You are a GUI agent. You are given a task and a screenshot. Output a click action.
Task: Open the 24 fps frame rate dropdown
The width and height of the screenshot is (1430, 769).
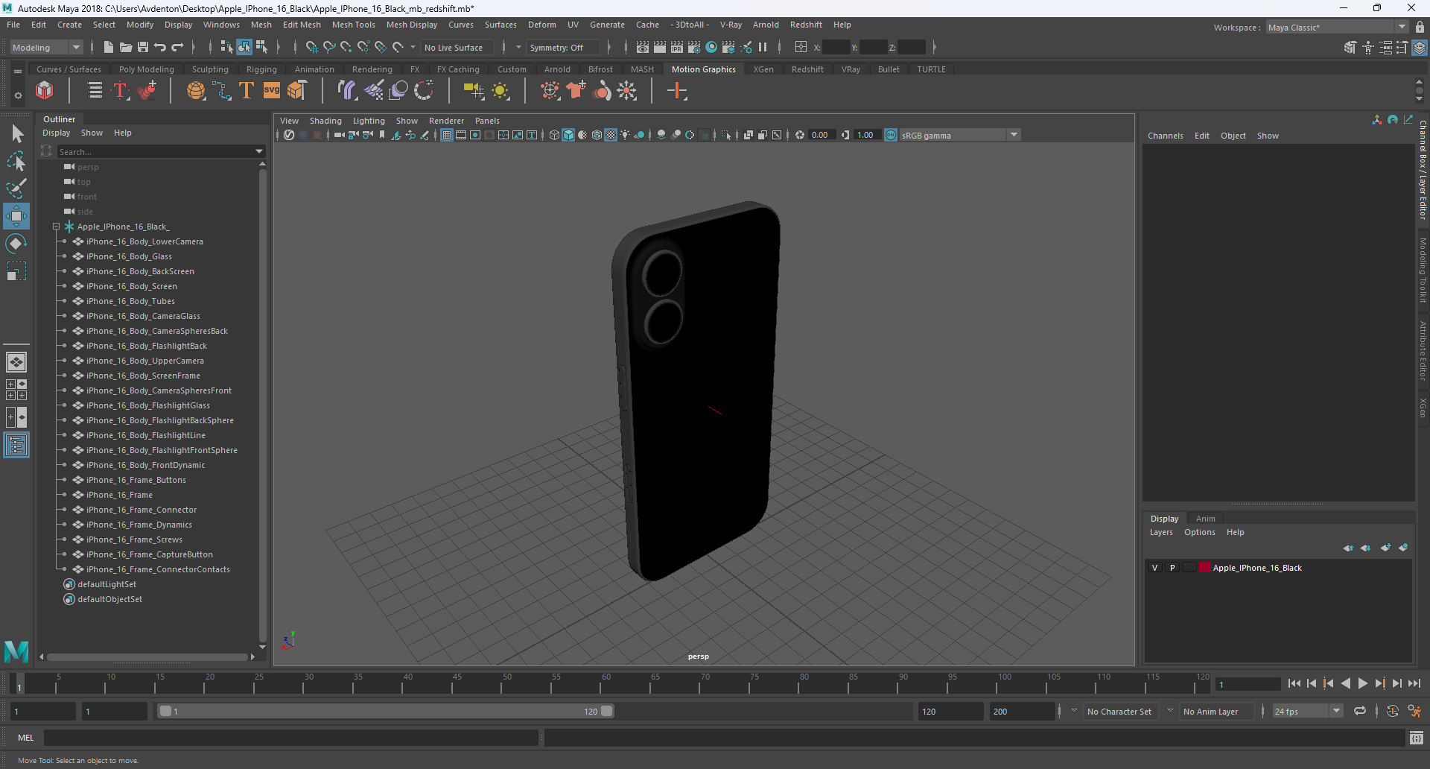coord(1307,711)
